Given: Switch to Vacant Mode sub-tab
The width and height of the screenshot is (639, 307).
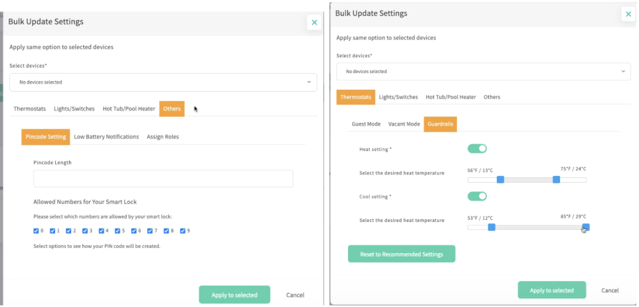Looking at the screenshot, I should click(x=404, y=124).
